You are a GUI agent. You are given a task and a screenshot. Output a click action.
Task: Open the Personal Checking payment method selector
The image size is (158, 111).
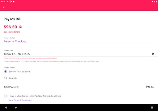pos(81,41)
